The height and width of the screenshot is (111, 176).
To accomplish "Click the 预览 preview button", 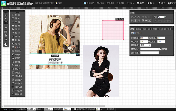I will click(172, 3).
